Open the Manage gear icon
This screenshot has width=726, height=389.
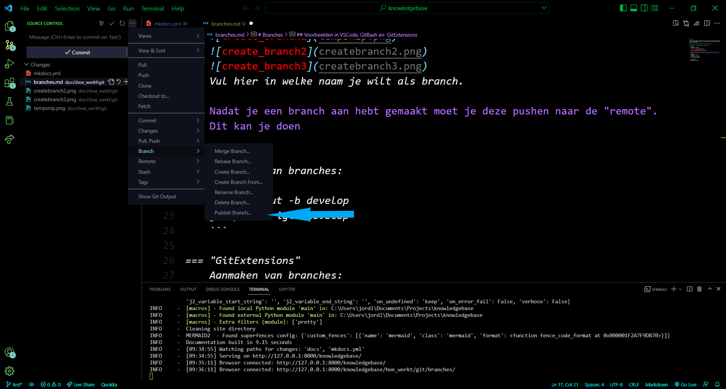point(9,371)
